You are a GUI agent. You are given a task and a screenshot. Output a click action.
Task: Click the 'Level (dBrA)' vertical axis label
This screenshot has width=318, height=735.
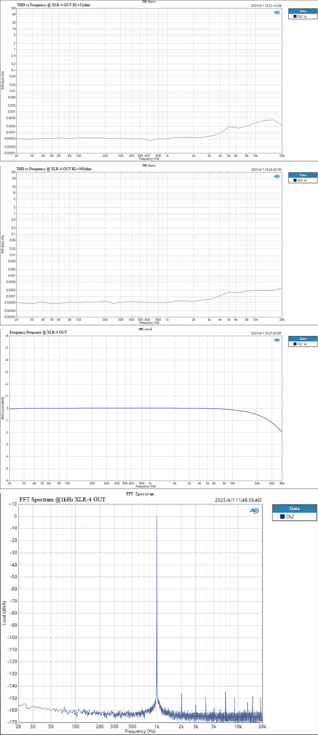pos(4,613)
